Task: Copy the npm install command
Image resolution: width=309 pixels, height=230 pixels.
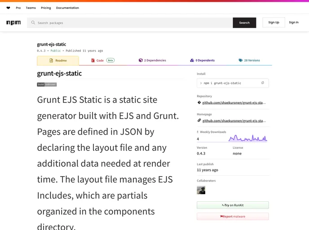Action: pos(262,83)
